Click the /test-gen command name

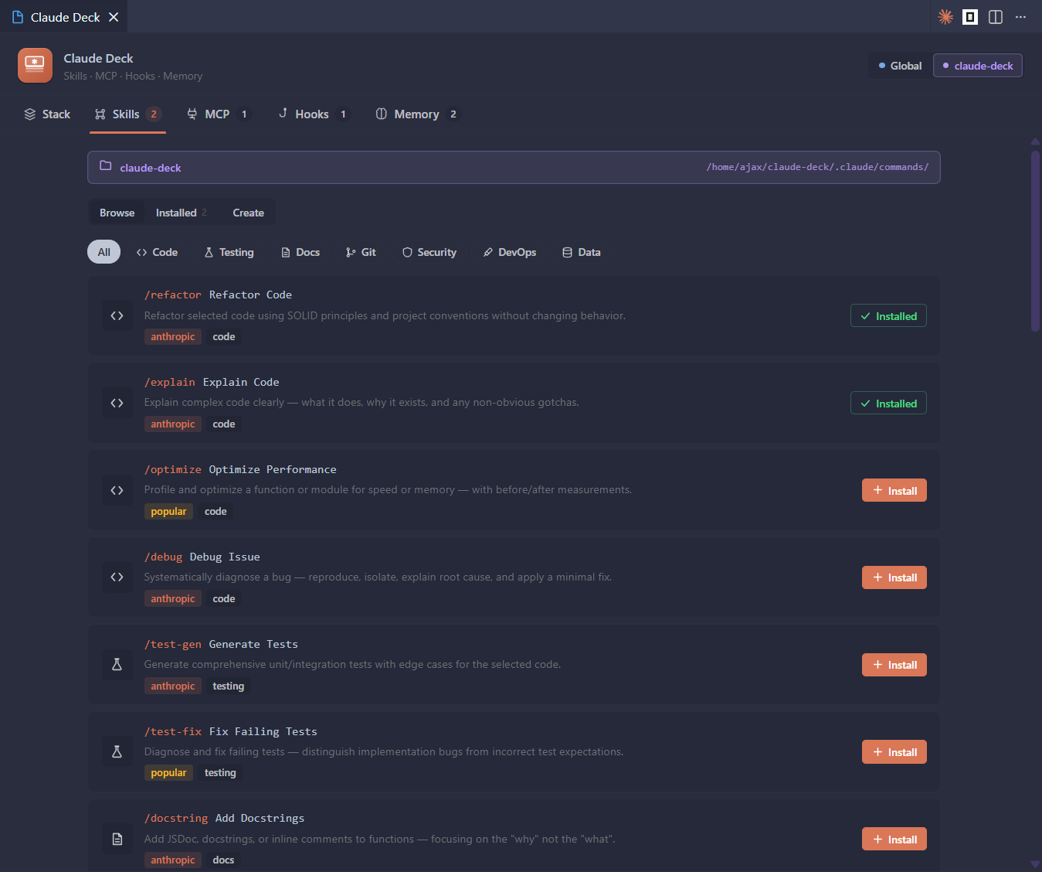172,644
